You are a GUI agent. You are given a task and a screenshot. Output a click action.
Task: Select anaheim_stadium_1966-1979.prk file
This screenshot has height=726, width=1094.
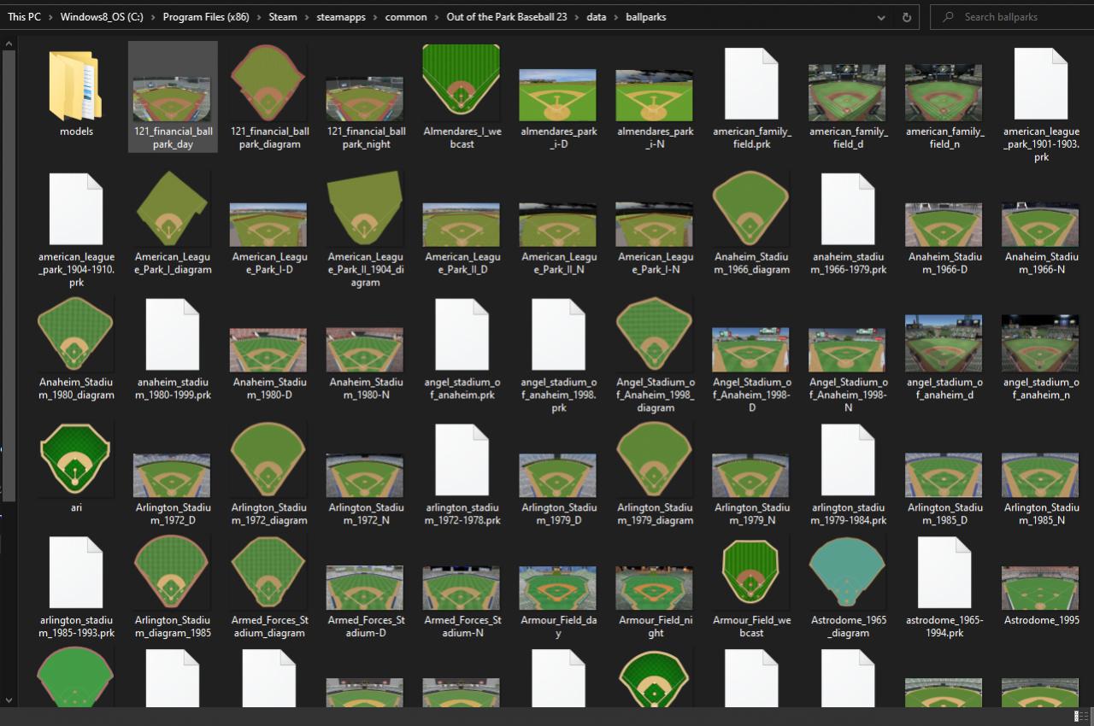848,222
